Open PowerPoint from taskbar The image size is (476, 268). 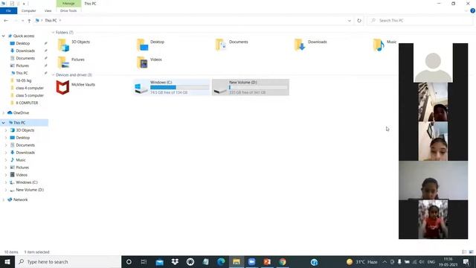point(267,261)
